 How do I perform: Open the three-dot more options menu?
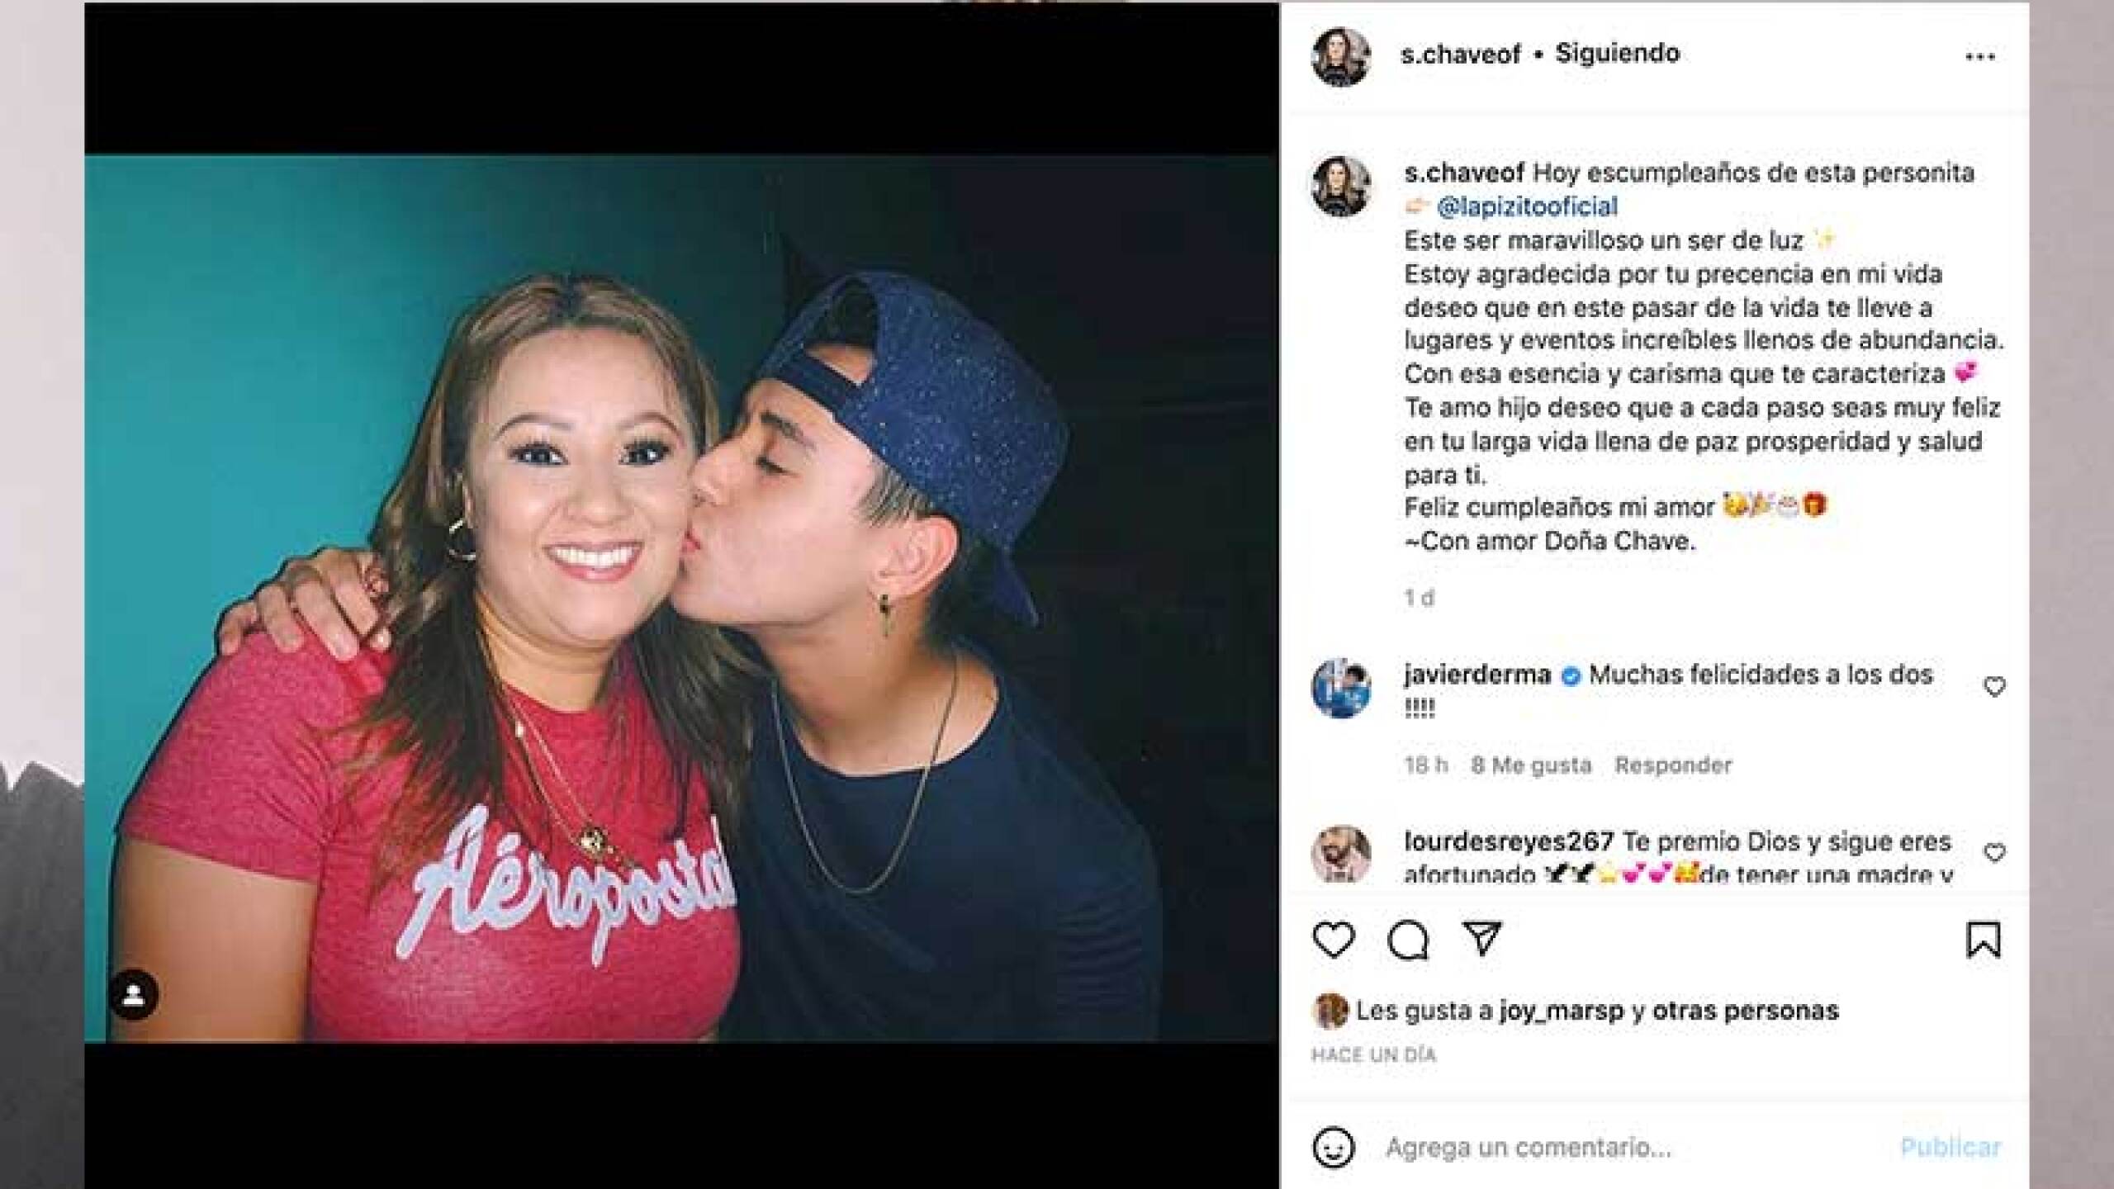(x=1980, y=57)
